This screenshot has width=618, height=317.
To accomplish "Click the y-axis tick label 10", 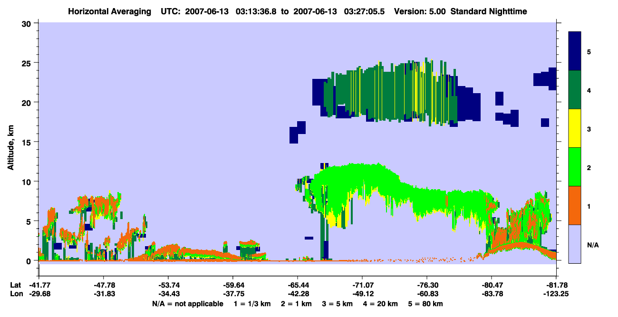I will (x=27, y=182).
